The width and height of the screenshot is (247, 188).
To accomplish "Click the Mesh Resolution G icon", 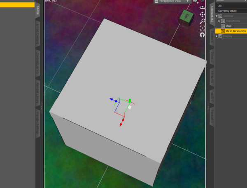I will [223, 31].
